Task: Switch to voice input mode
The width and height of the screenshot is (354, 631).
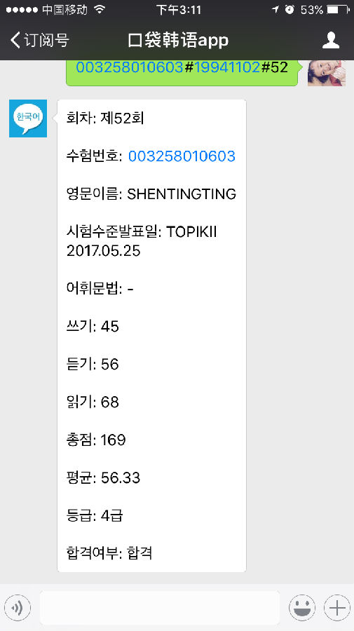Action: (18, 607)
